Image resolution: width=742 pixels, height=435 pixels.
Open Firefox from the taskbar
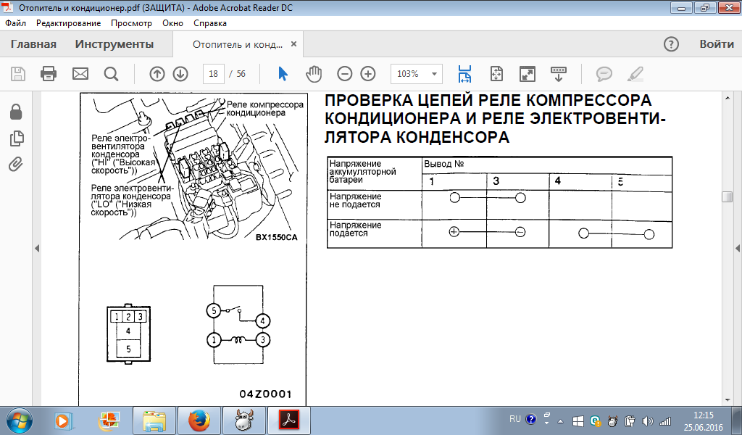[199, 420]
